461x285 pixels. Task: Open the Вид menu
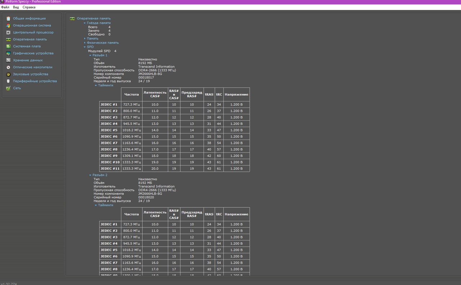16,7
